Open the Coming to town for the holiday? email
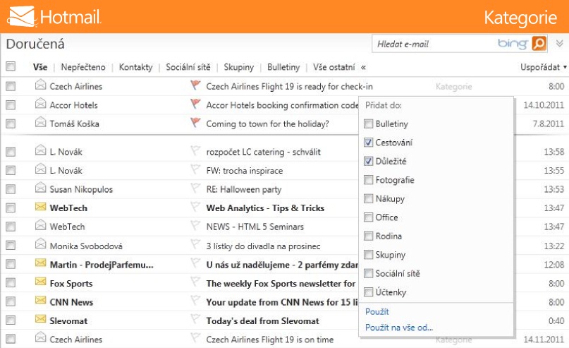569x348 pixels. tap(267, 124)
